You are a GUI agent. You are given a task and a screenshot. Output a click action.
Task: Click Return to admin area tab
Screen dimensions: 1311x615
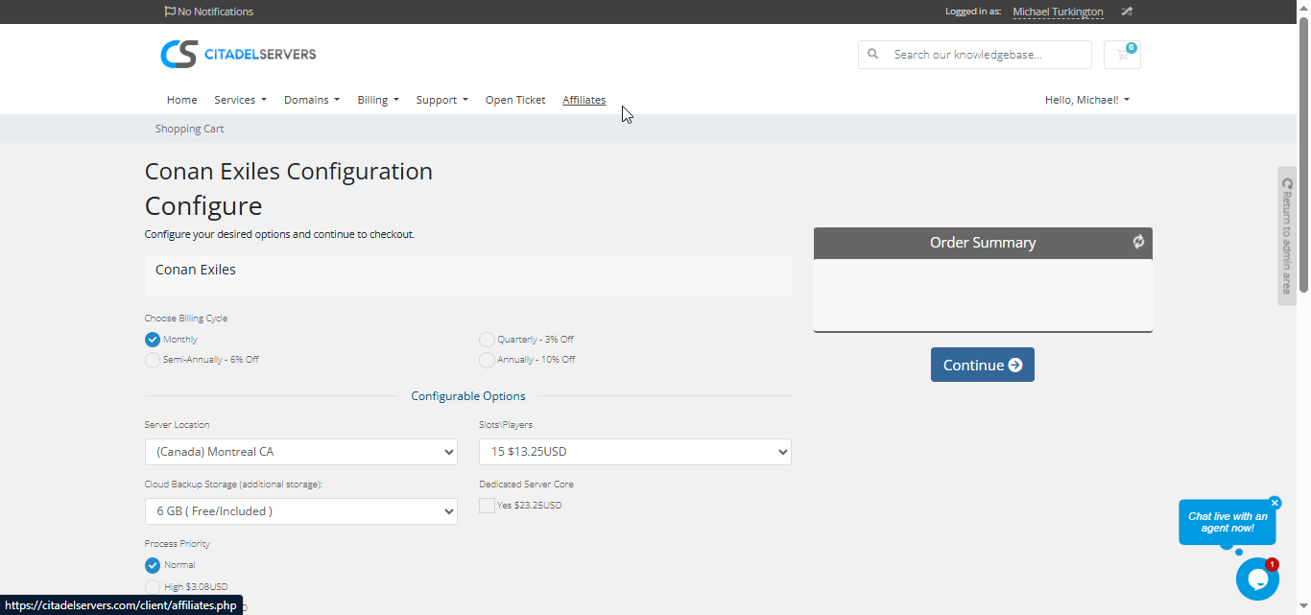[x=1287, y=236]
